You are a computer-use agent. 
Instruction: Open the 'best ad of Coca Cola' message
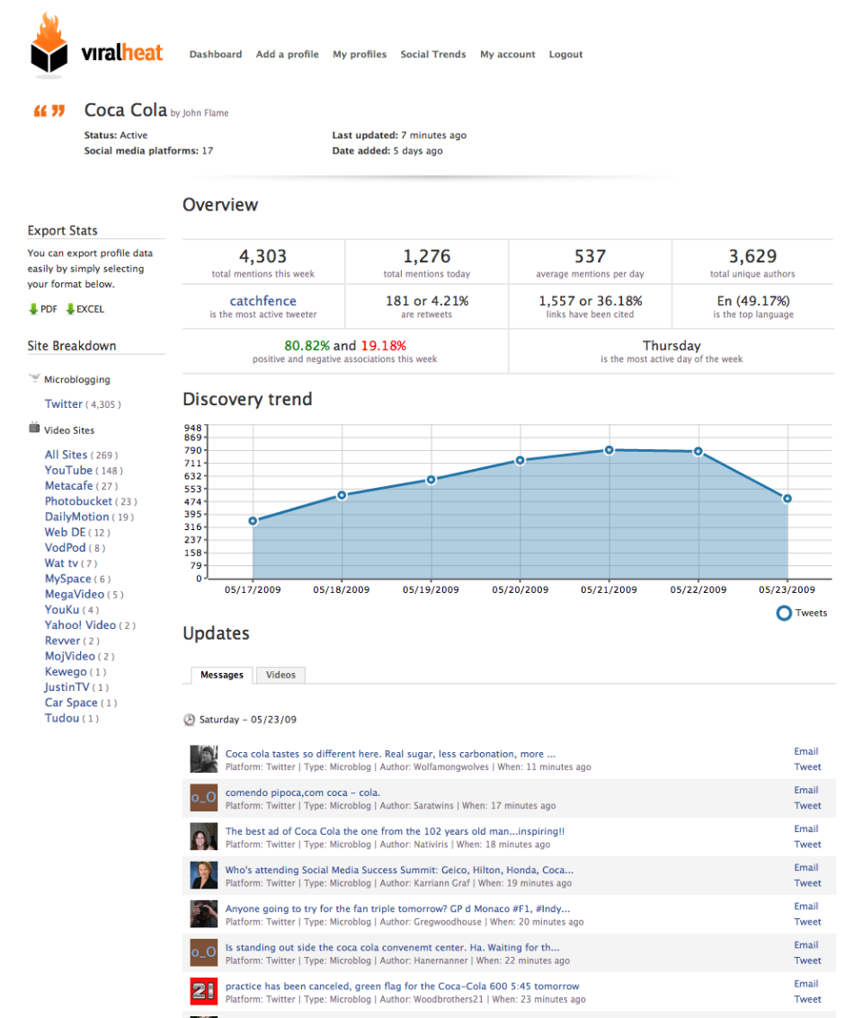[x=395, y=831]
